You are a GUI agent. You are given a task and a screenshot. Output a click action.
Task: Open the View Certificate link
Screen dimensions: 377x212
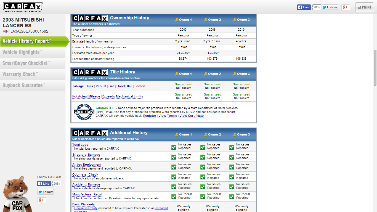[x=191, y=116]
